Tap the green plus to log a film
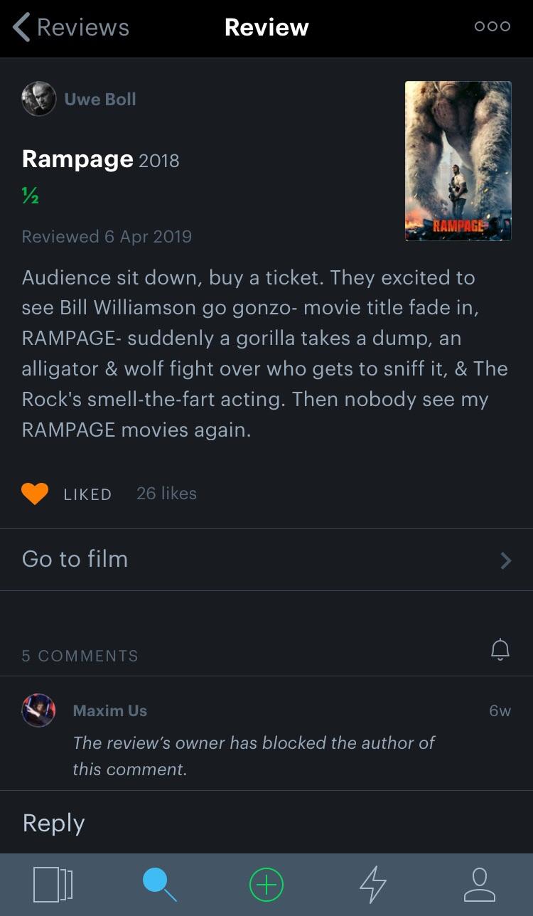The height and width of the screenshot is (916, 533). click(x=266, y=884)
